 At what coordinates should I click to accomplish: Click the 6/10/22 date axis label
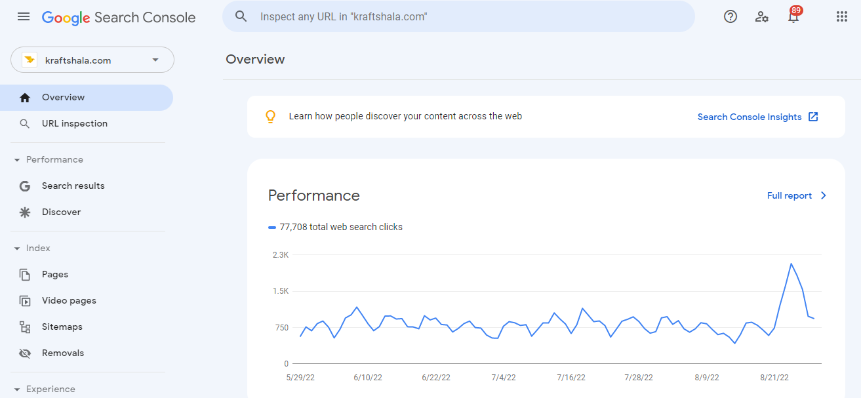pos(368,378)
